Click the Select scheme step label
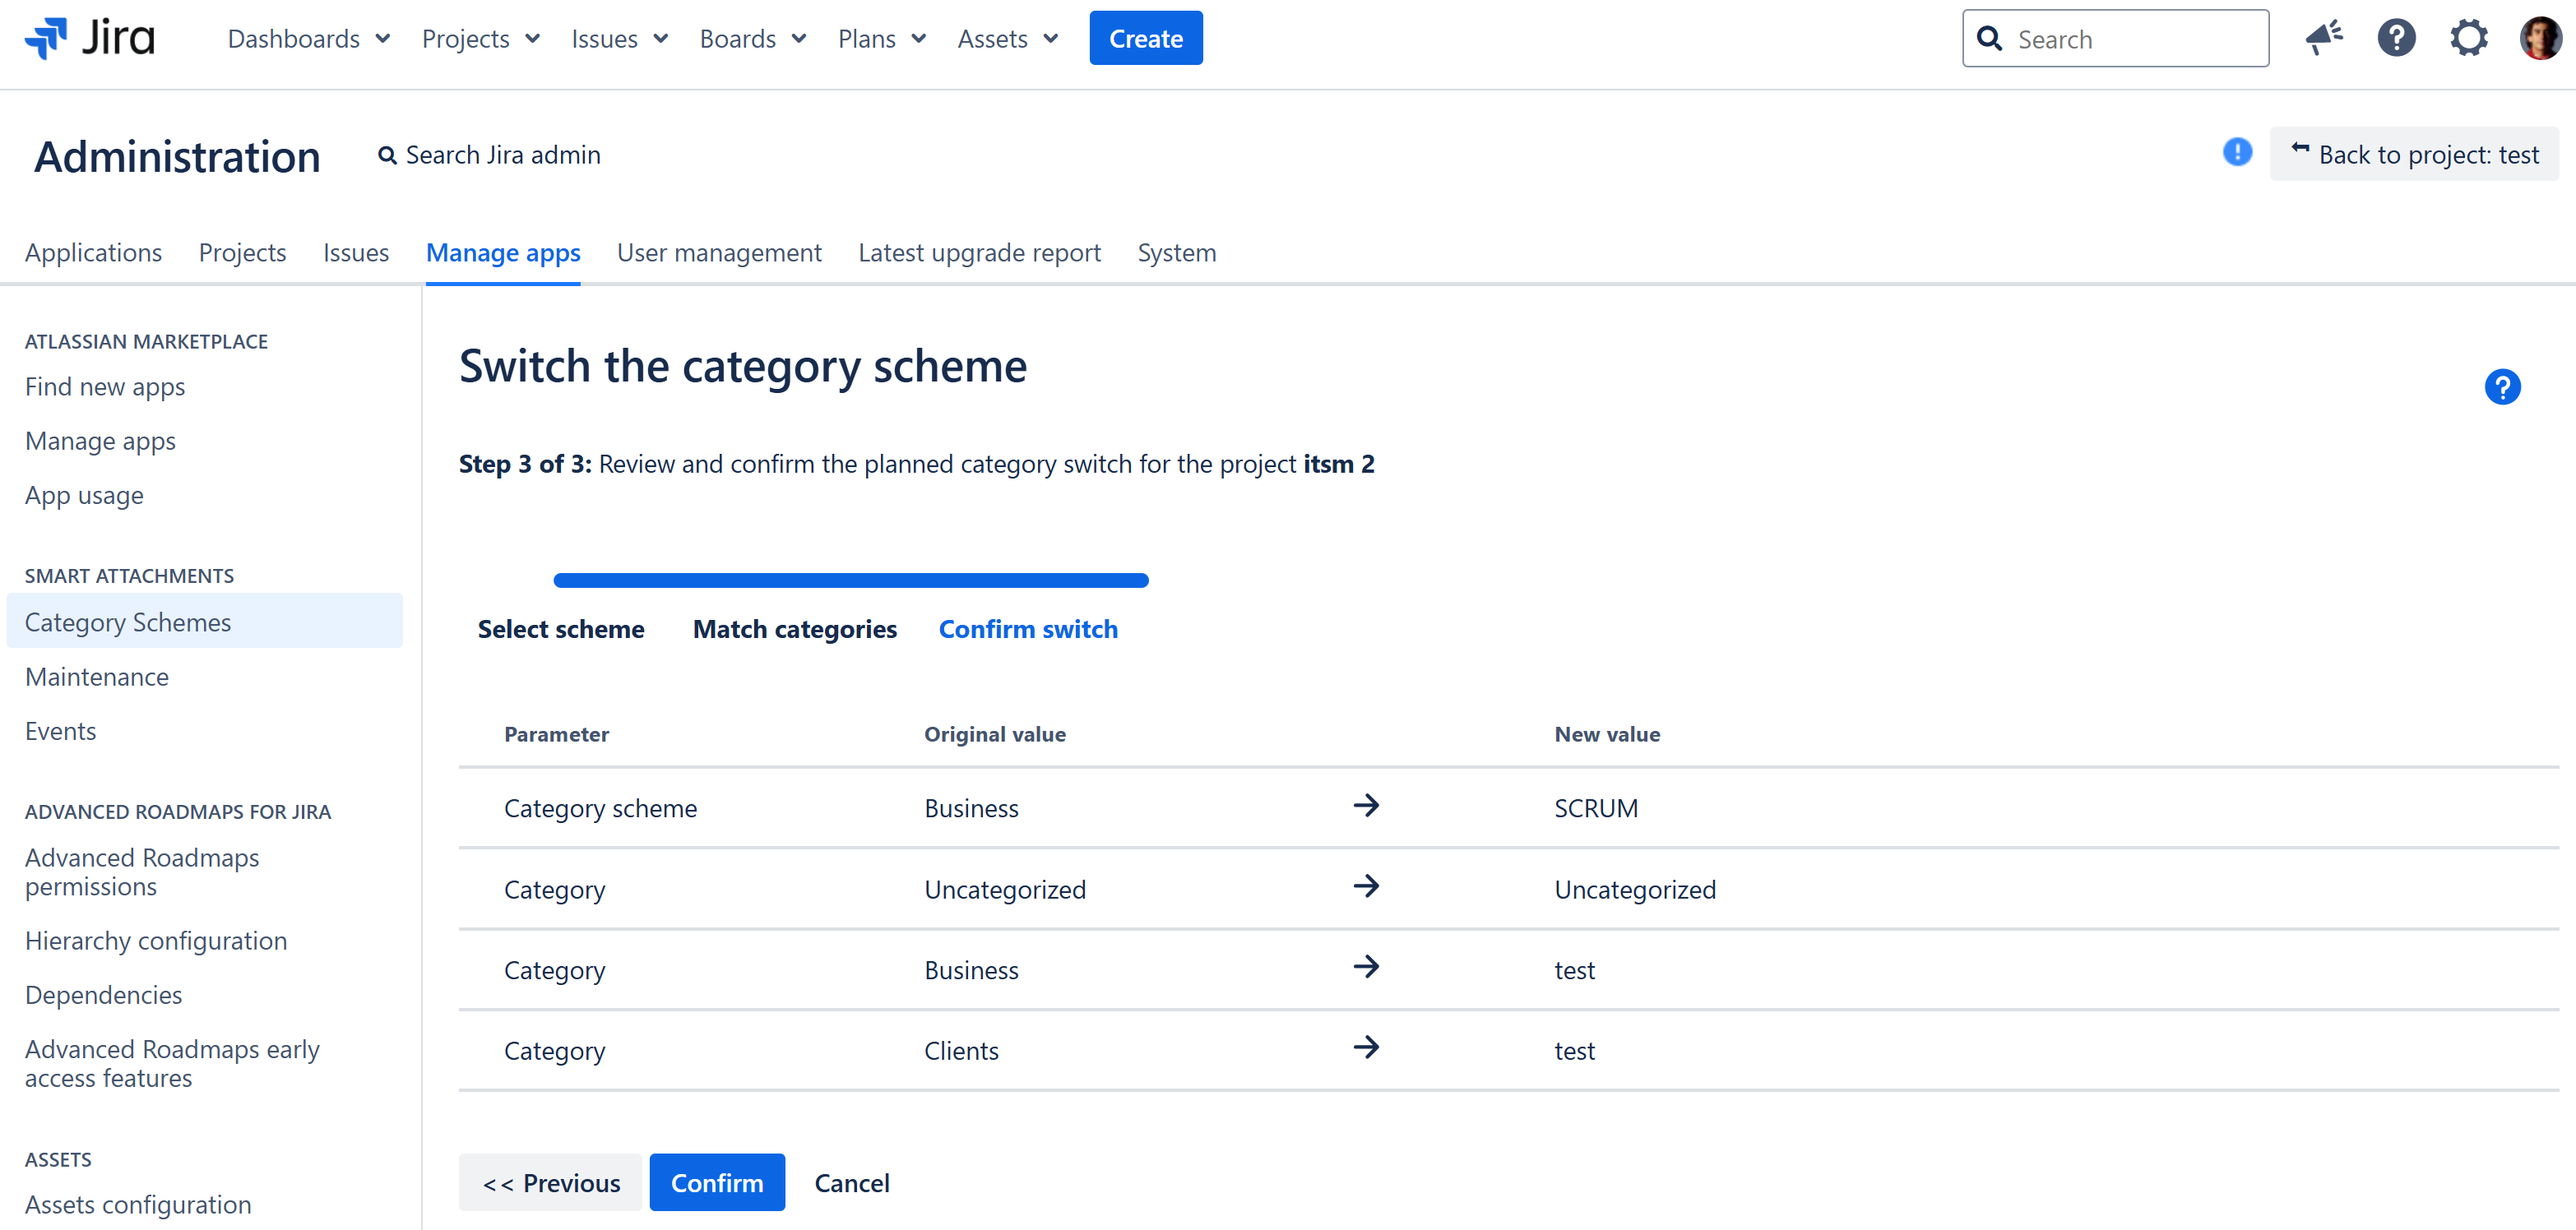Image resolution: width=2576 pixels, height=1230 pixels. 561,629
